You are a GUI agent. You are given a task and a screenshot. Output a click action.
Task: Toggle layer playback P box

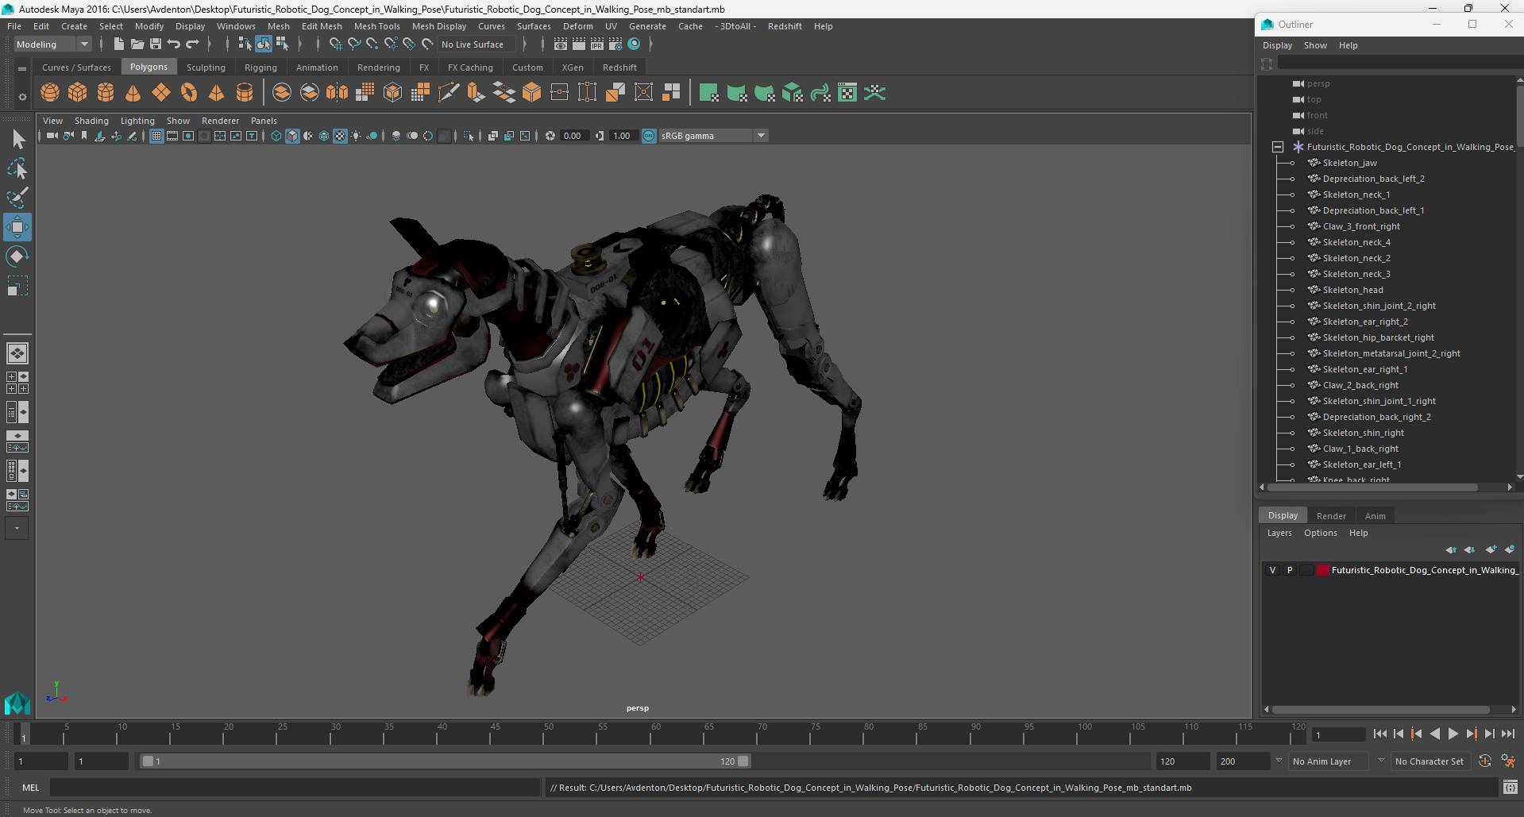[x=1290, y=570]
